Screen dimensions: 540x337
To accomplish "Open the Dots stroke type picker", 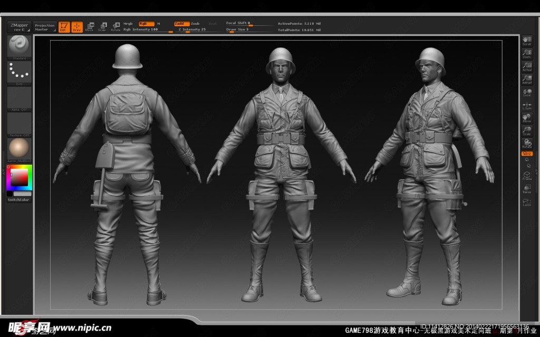I will coord(19,72).
